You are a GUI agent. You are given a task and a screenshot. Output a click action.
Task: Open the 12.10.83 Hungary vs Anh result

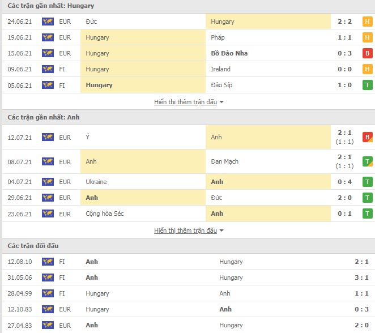pos(189,309)
